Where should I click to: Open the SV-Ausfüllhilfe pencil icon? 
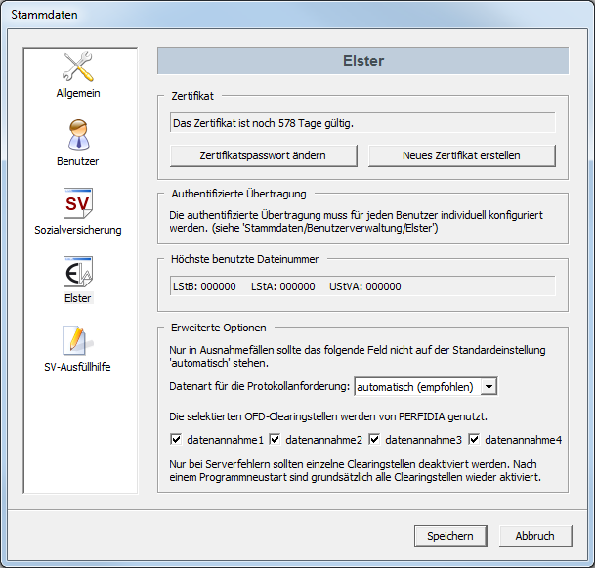(x=78, y=340)
